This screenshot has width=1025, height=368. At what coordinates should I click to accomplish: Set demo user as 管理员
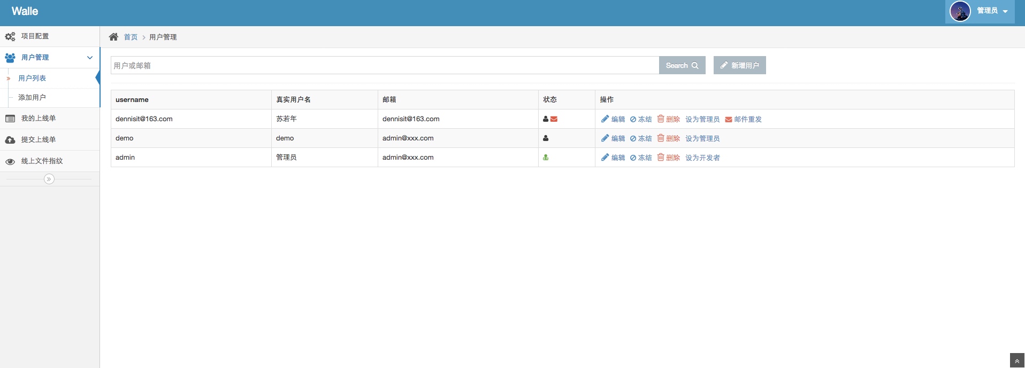coord(702,138)
